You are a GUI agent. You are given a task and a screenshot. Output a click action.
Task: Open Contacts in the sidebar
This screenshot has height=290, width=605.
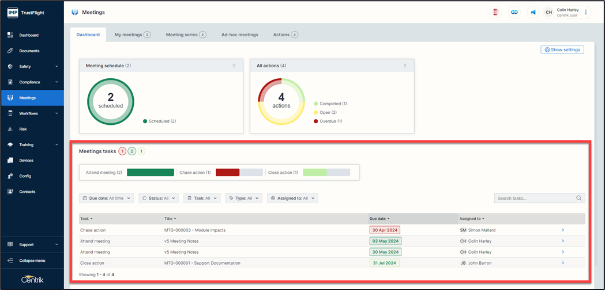coord(27,192)
